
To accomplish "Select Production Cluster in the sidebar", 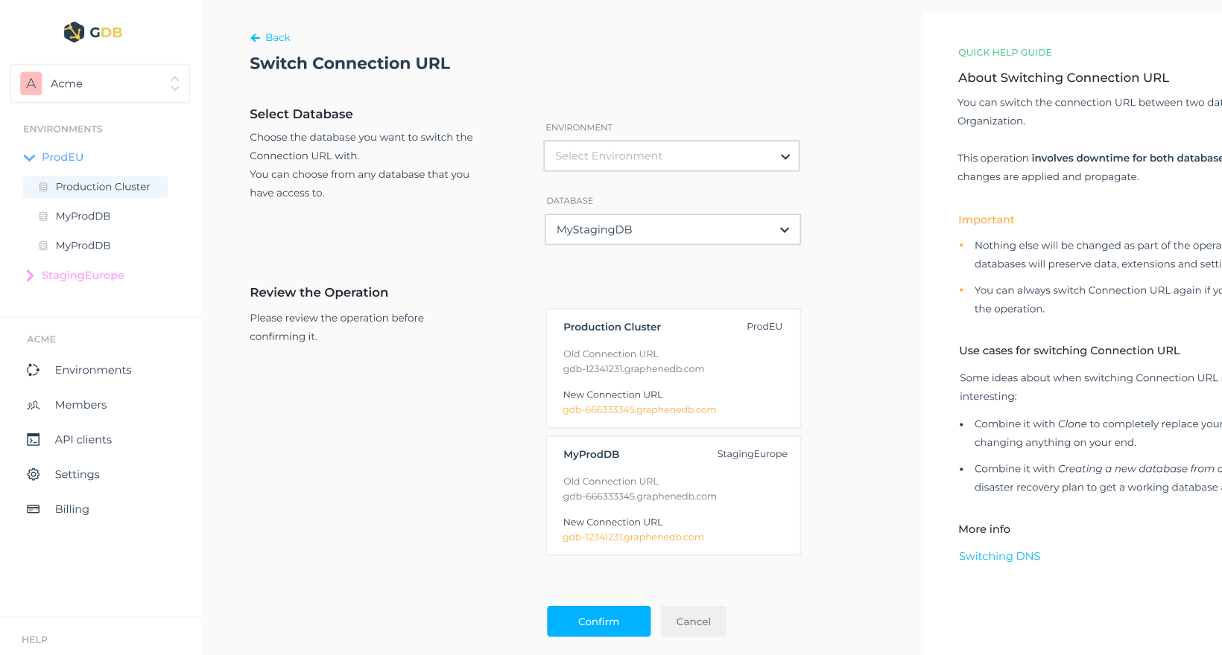I will (x=102, y=187).
